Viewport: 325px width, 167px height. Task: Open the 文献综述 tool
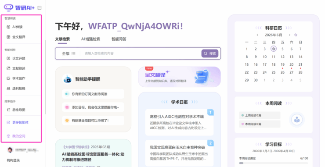(x=16, y=68)
